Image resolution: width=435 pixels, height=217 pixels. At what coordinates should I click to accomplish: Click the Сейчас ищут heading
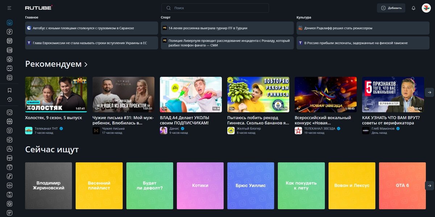point(52,149)
